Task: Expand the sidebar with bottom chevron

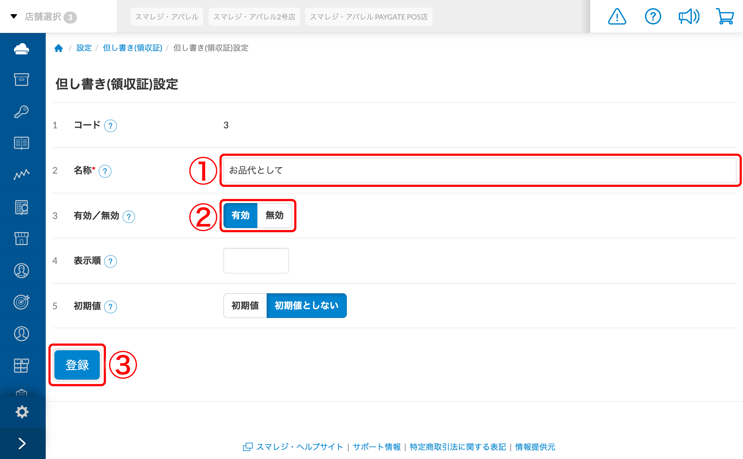Action: click(22, 443)
